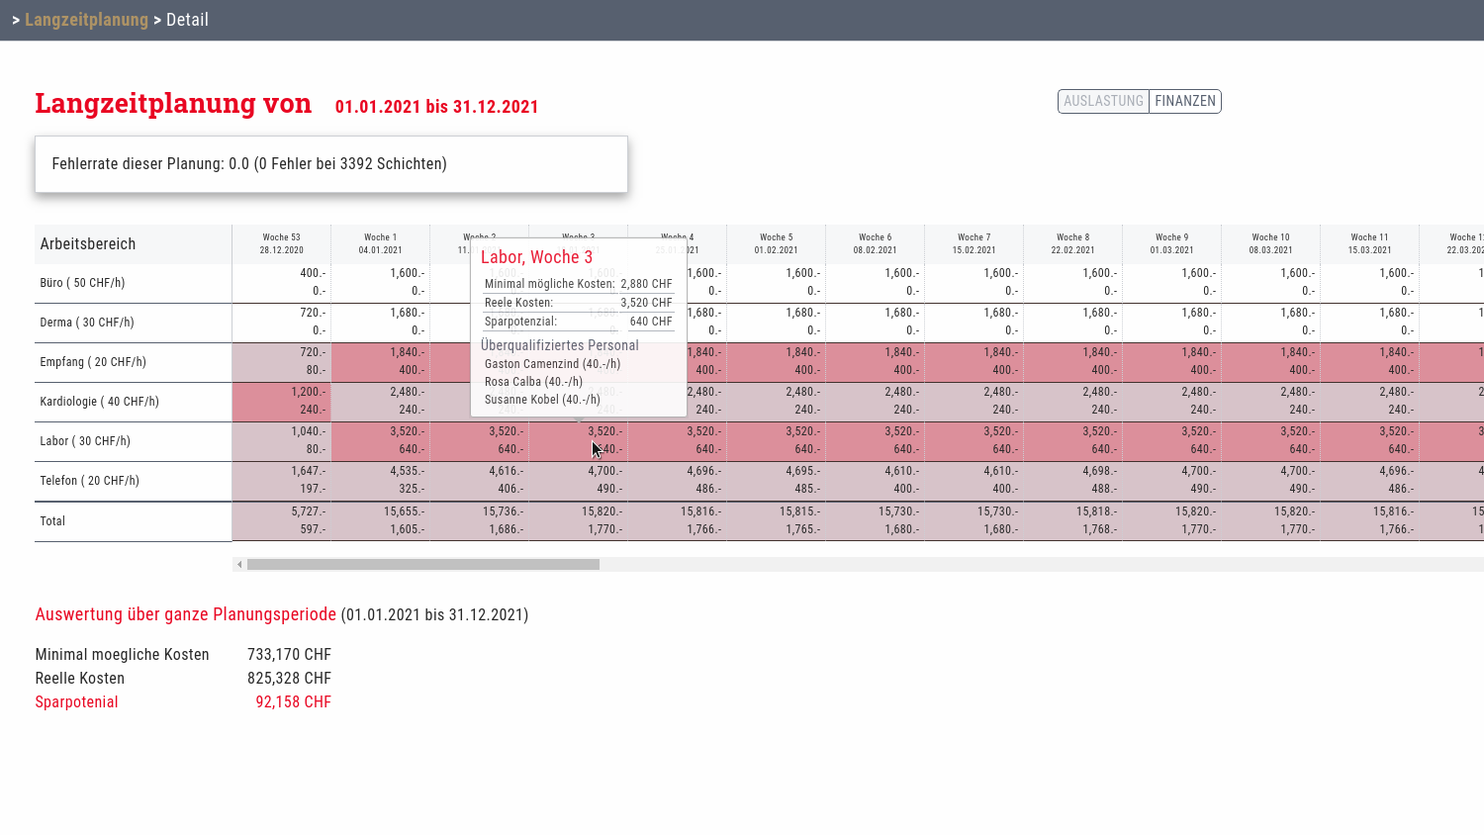Select the Büro (50 CHF/h) row label
This screenshot has height=835, width=1484.
tap(82, 283)
